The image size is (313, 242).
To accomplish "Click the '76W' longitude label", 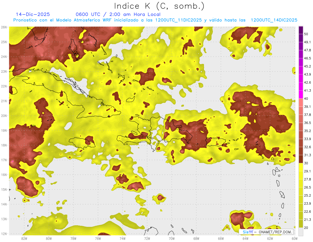I will pyautogui.click(x=98, y=239).
